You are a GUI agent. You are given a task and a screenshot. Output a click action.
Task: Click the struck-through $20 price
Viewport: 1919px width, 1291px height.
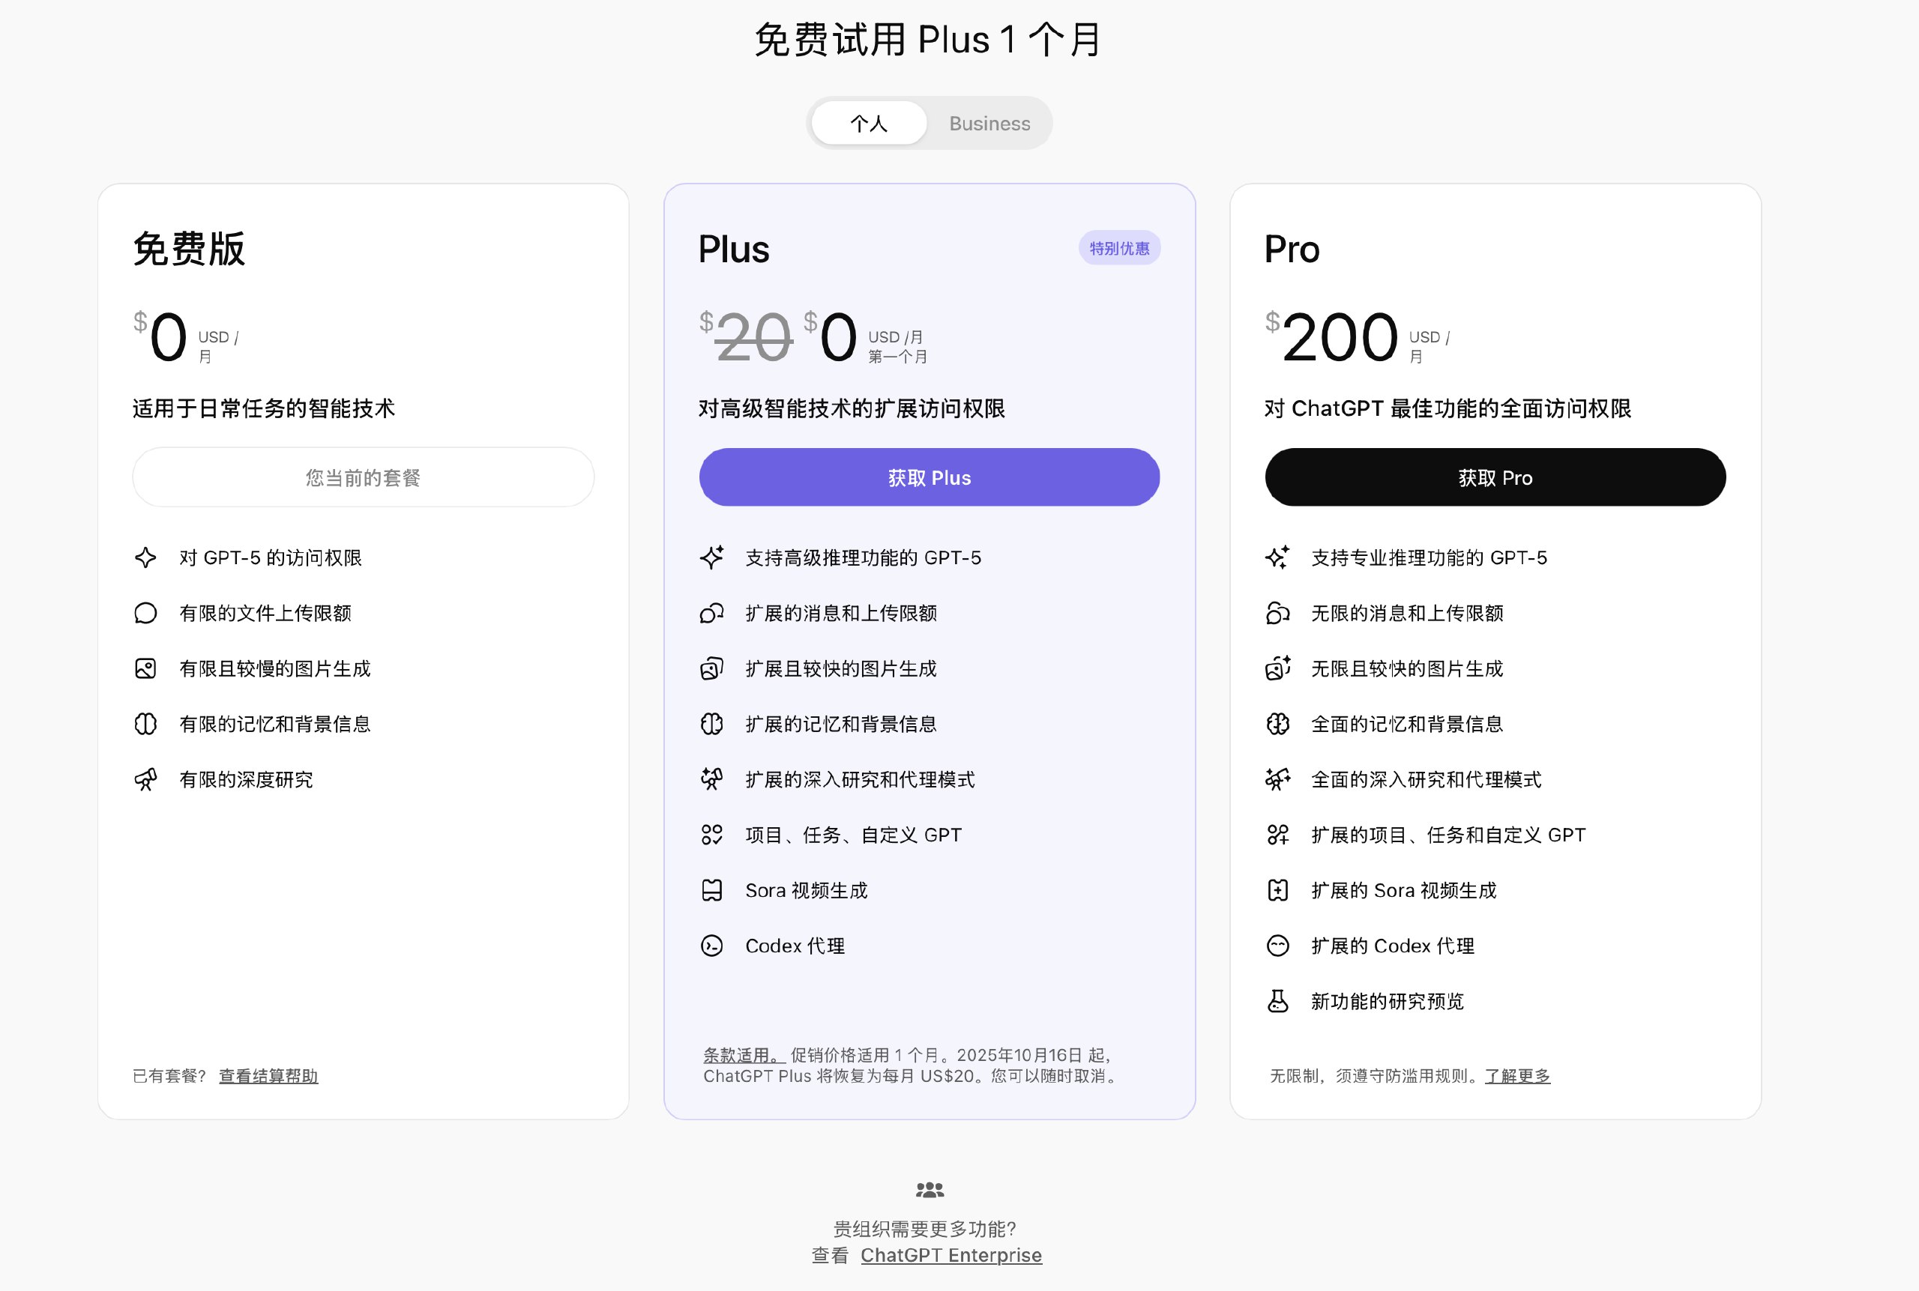746,336
